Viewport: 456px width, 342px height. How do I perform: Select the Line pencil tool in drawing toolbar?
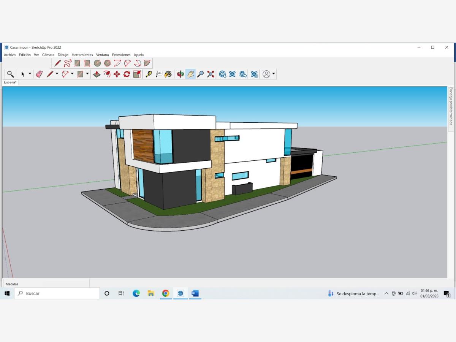(57, 63)
